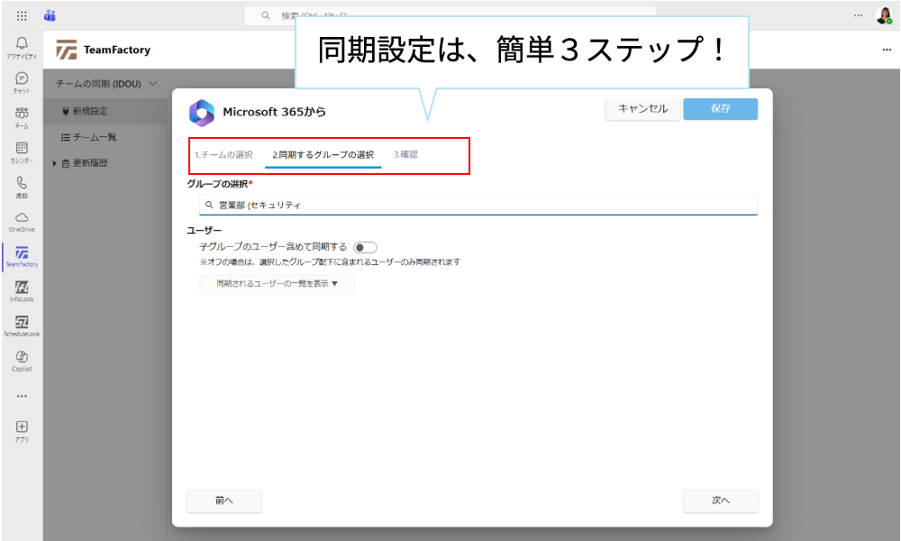Screen dimensions: 901x541
Task: Open the InfoLook app icon
Action: pos(22,289)
